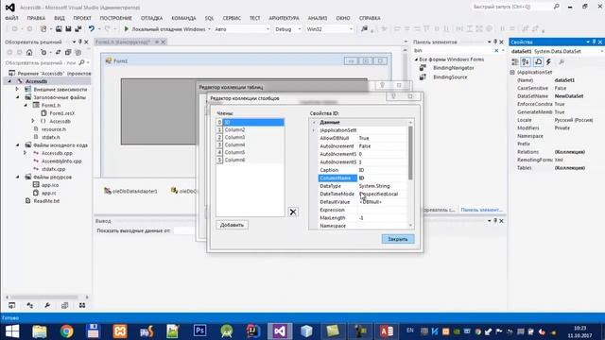Toggle pin on the Toolbox panel

[x=495, y=42]
